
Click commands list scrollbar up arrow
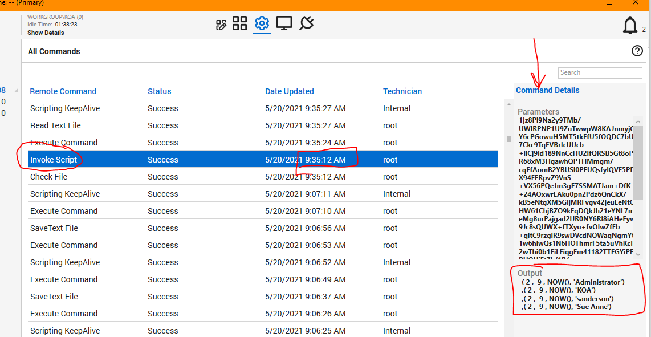tap(508, 104)
